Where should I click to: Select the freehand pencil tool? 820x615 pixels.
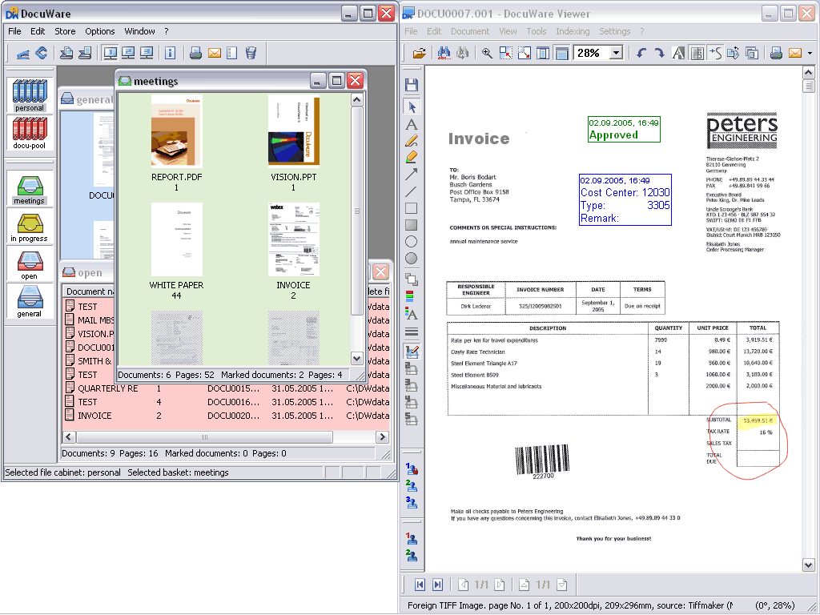[x=412, y=140]
